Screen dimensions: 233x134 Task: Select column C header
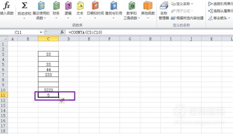48,39
